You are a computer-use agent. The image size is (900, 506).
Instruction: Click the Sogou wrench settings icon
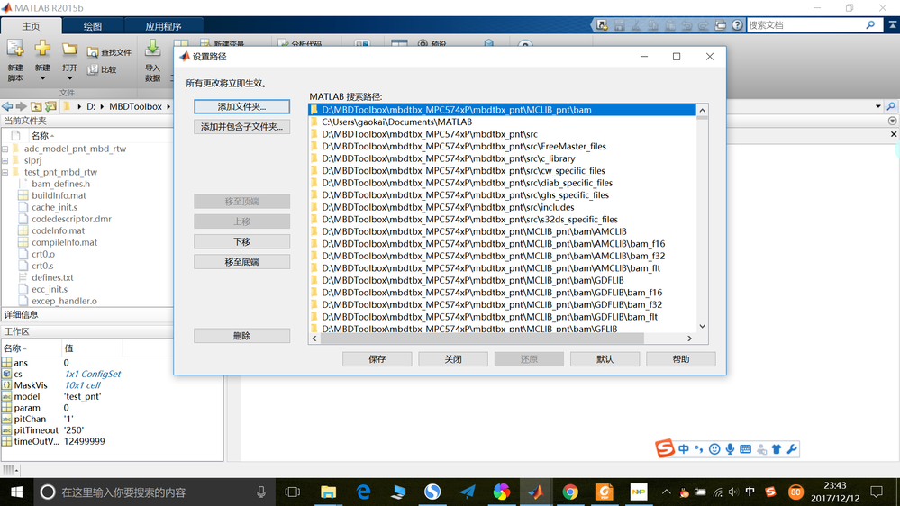792,449
